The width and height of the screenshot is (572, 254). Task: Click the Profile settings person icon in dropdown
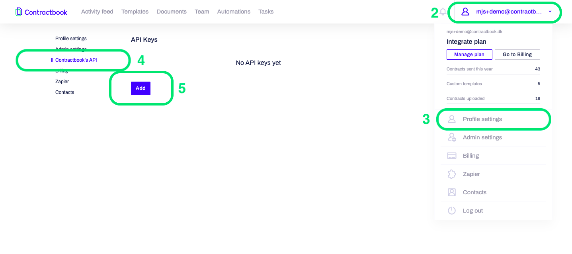coord(452,119)
